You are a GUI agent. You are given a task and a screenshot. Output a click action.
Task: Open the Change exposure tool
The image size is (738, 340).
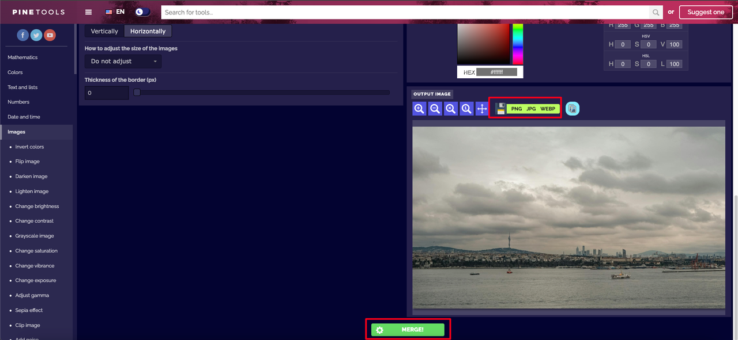tap(36, 280)
